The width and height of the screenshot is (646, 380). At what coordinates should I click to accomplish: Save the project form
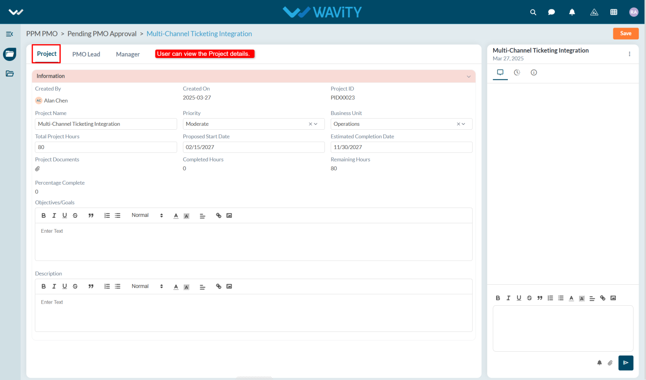[x=626, y=33]
